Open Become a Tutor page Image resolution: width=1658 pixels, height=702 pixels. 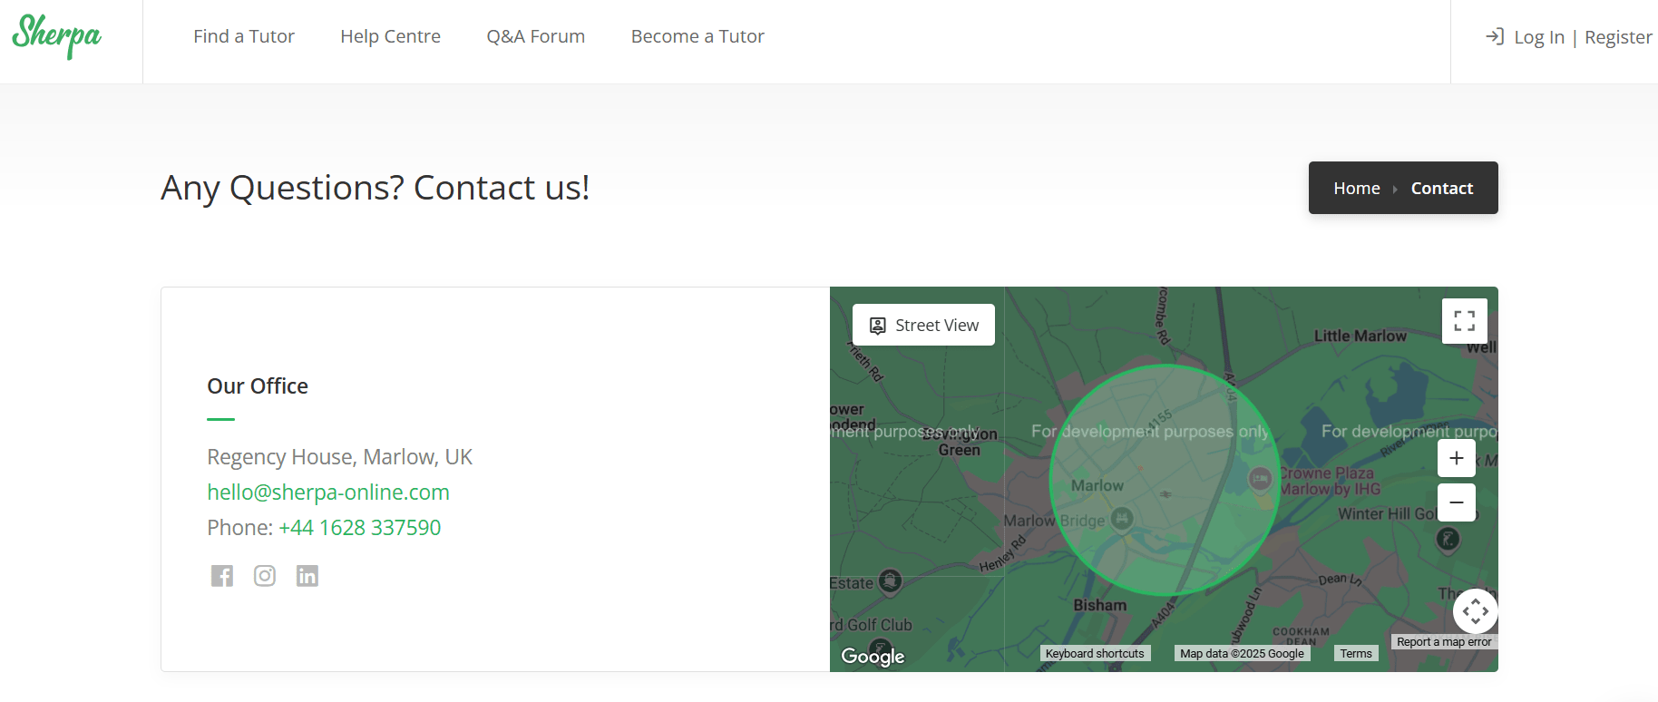[x=697, y=36]
